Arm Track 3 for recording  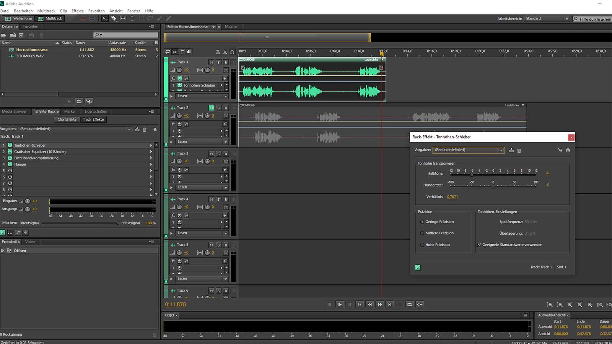tap(226, 154)
